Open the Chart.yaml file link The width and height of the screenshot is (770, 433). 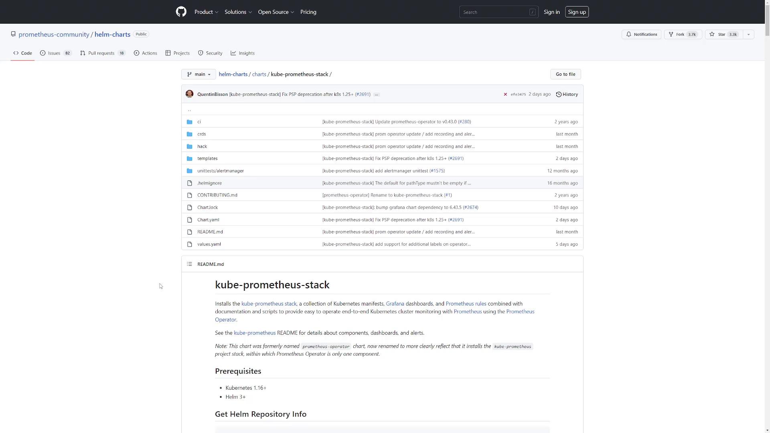coord(208,220)
